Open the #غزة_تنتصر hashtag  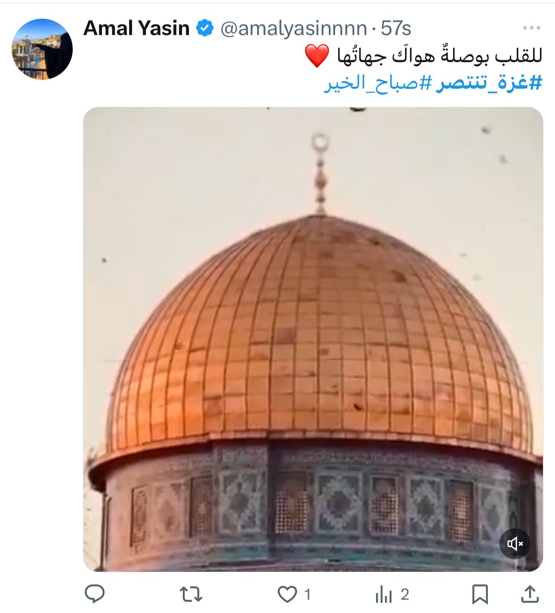tap(489, 83)
